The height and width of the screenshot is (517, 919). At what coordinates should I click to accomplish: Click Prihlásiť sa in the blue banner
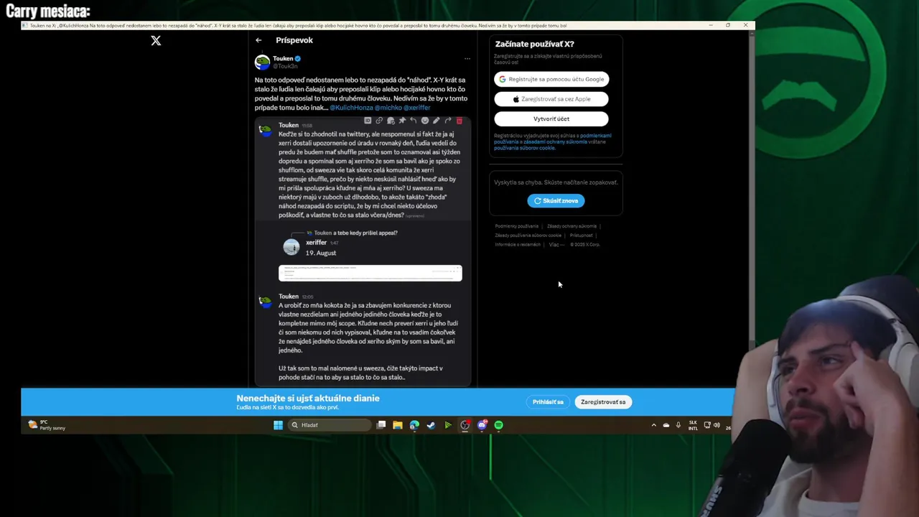(x=548, y=402)
